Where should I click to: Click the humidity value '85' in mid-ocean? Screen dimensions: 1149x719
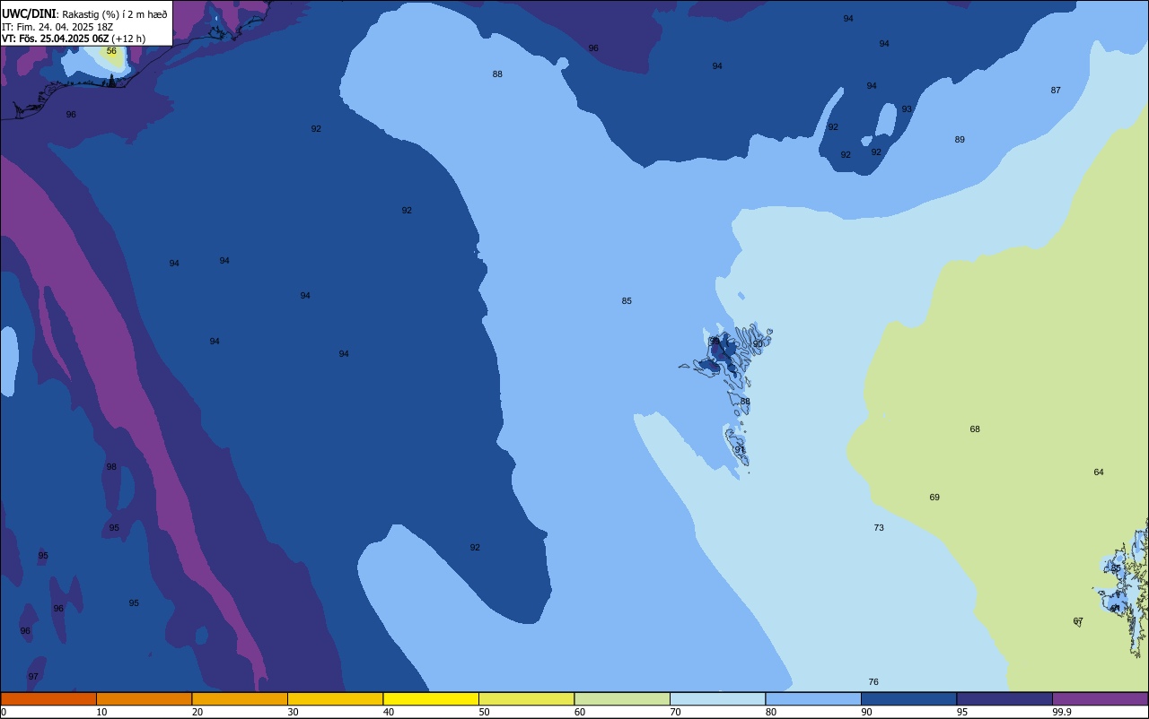627,301
